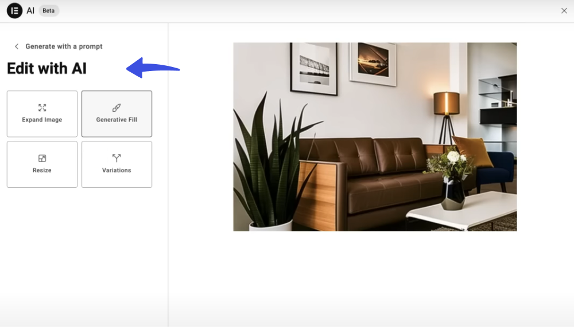Click the black-and-white framed picture in preview
This screenshot has height=327, width=574.
314,68
